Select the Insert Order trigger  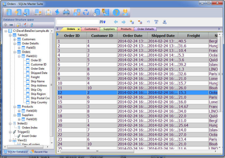coord(29,136)
